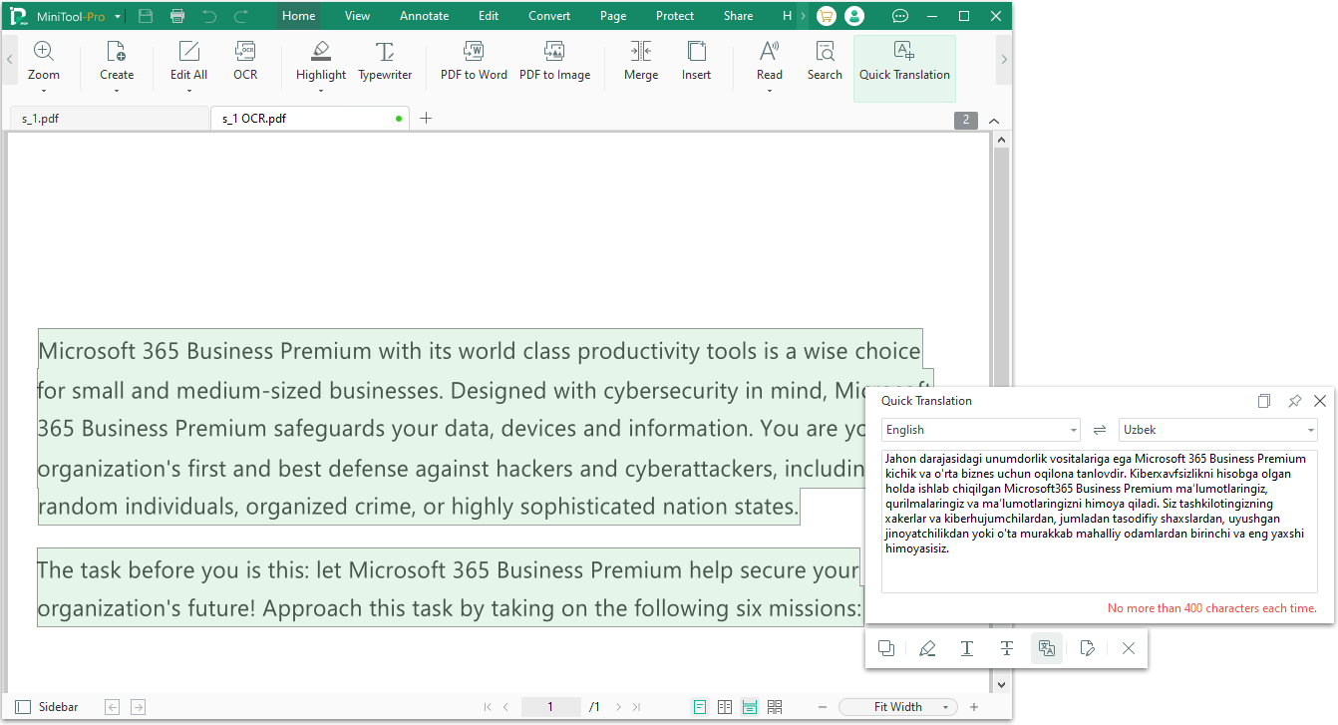This screenshot has height=725, width=1338.
Task: Click the Redo arrow icon
Action: (240, 16)
